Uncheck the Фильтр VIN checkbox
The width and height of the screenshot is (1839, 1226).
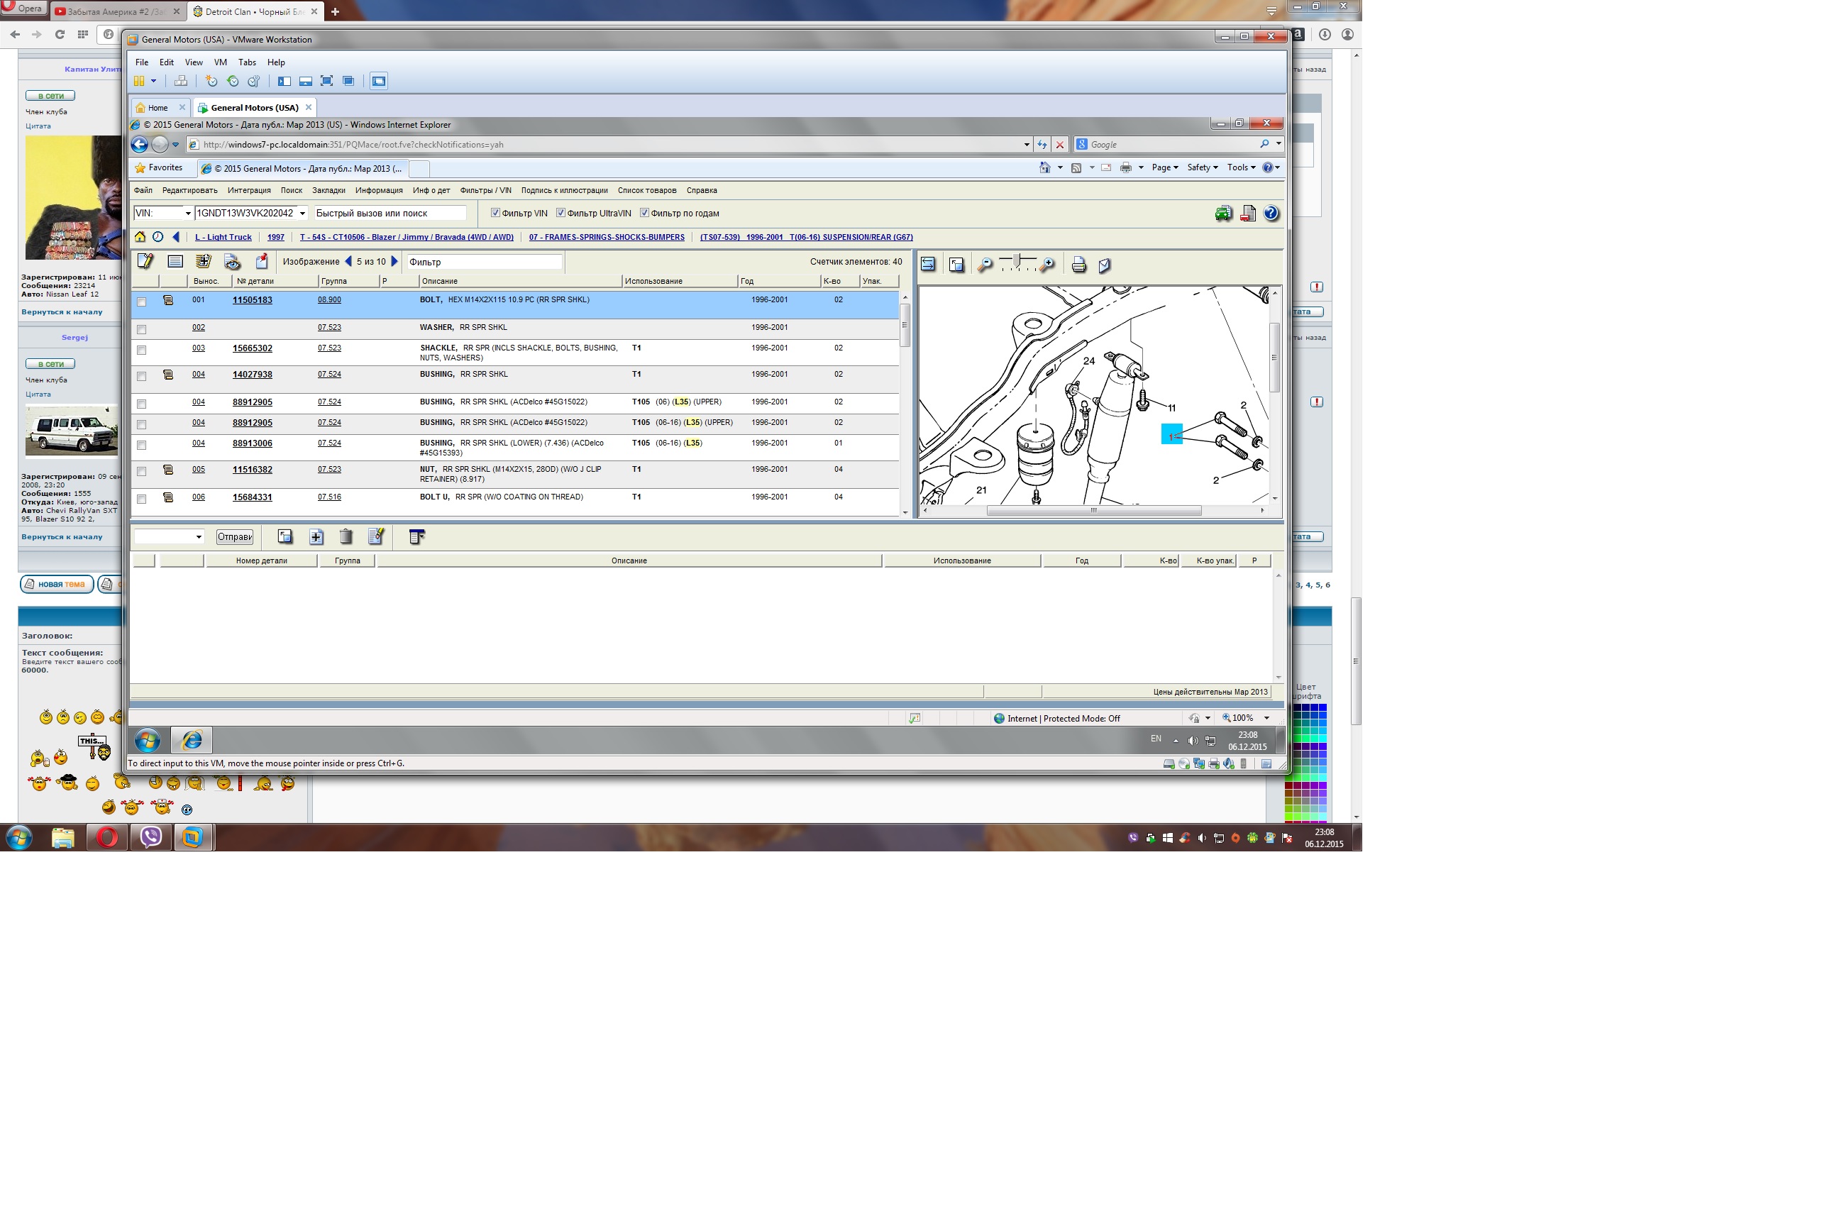coord(495,213)
